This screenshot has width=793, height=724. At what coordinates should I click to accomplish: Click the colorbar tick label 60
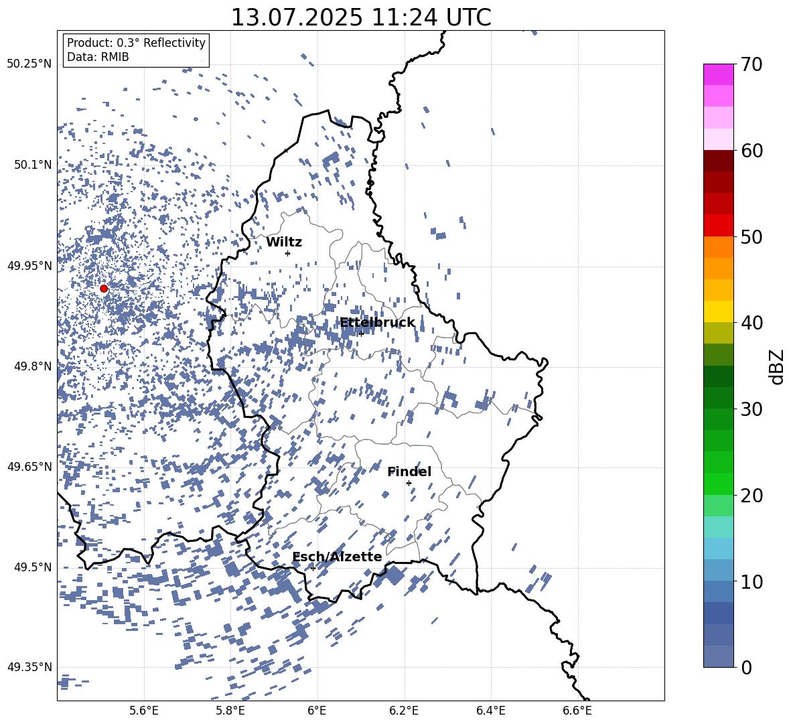(x=751, y=151)
